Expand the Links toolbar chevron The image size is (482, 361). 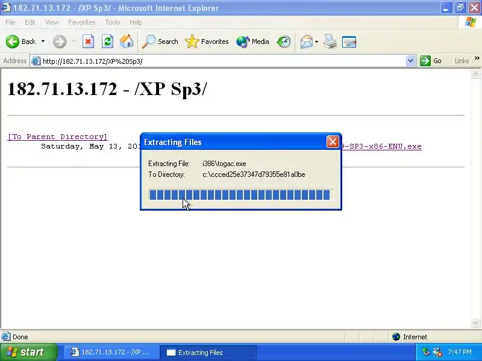(477, 58)
